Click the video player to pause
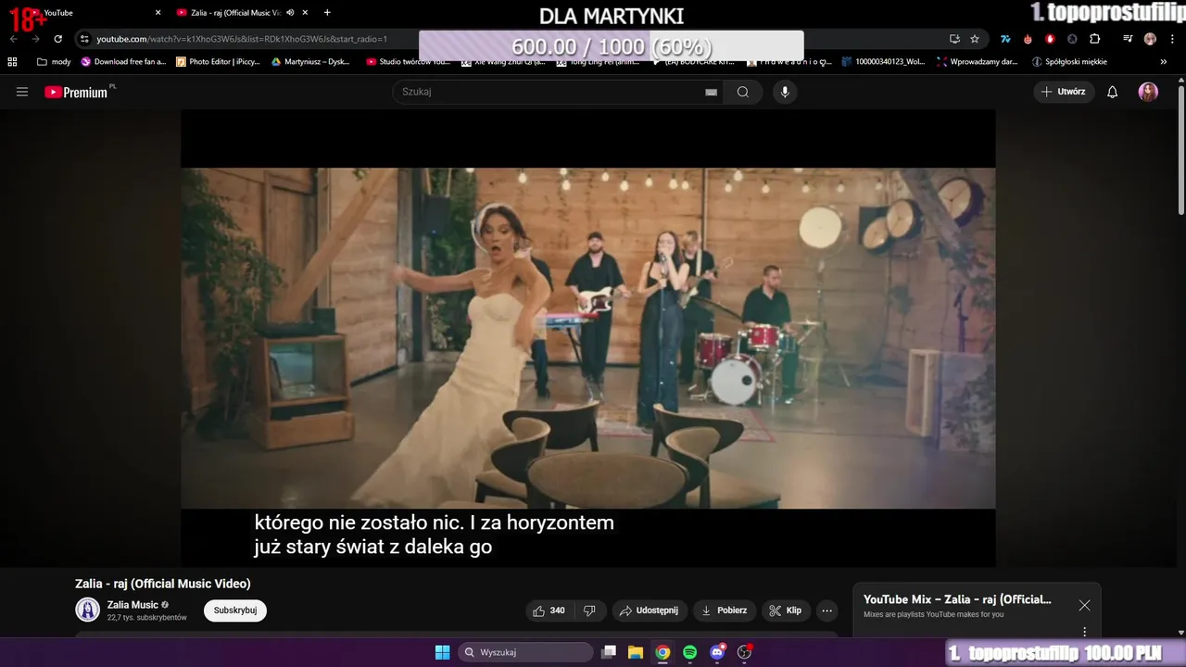Screen dimensions: 1186x667 point(587,338)
